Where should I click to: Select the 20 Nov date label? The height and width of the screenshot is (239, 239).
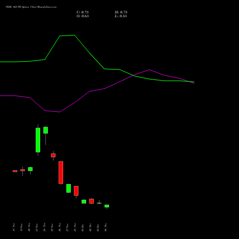tap(29, 227)
